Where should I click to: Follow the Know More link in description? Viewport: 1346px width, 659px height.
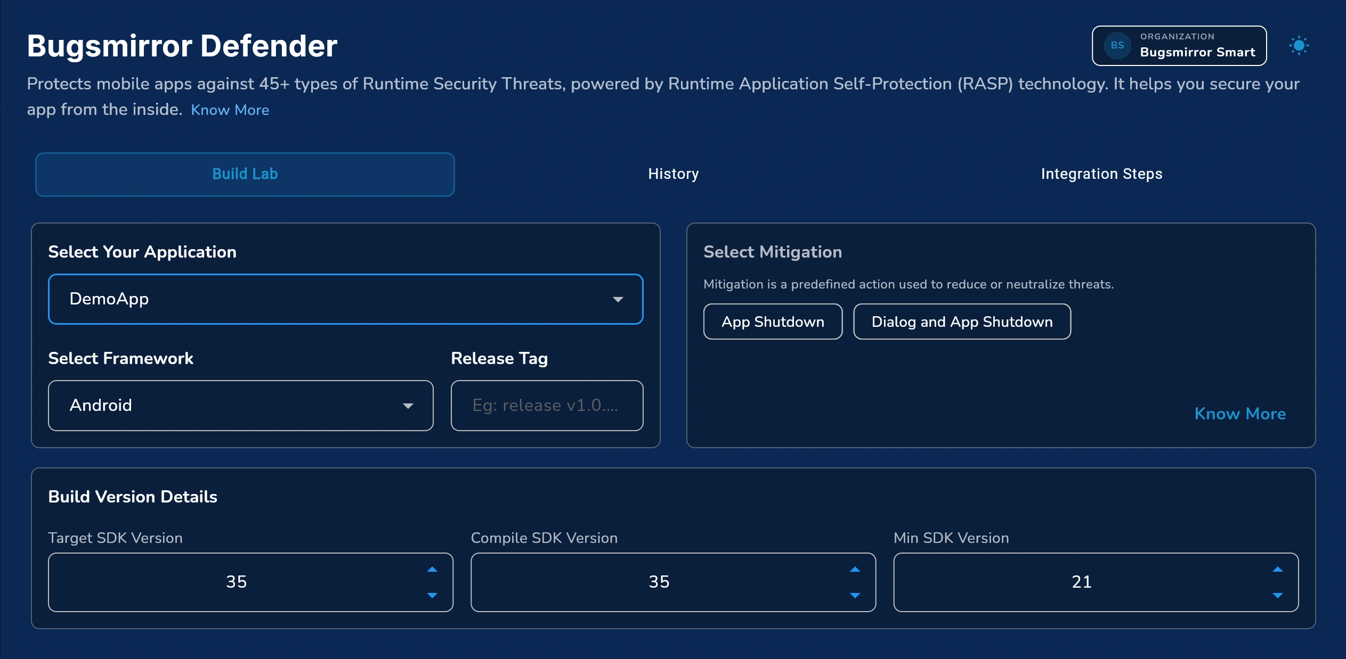click(230, 110)
